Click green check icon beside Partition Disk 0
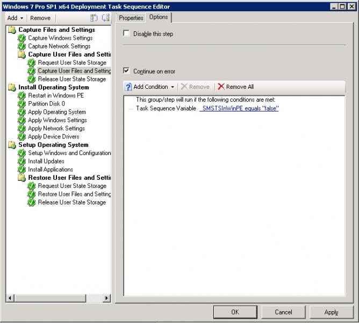This screenshot has height=323, width=359. (21, 104)
